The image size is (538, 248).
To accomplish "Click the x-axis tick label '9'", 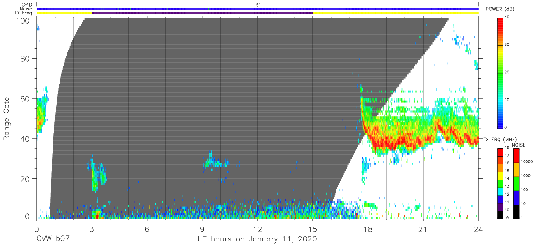I will tap(202, 229).
